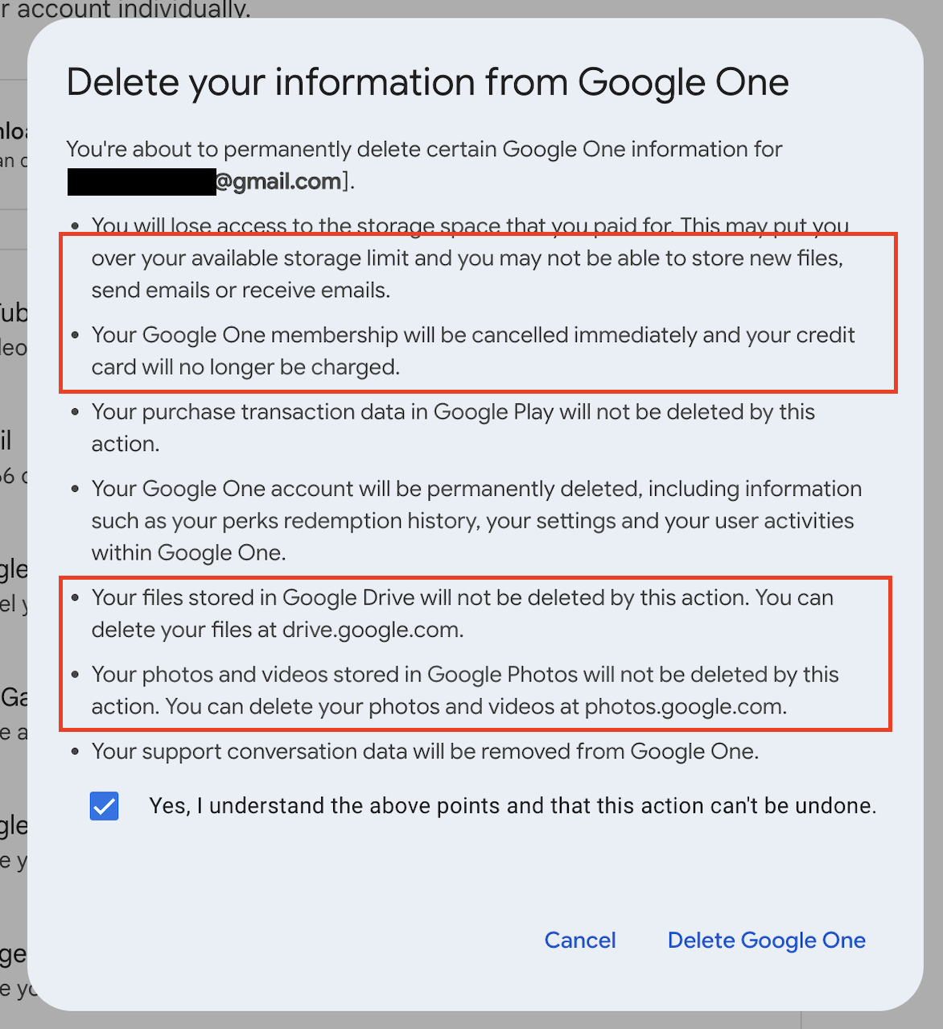Confirm with Delete Google One button
This screenshot has height=1029, width=943.
pos(766,940)
